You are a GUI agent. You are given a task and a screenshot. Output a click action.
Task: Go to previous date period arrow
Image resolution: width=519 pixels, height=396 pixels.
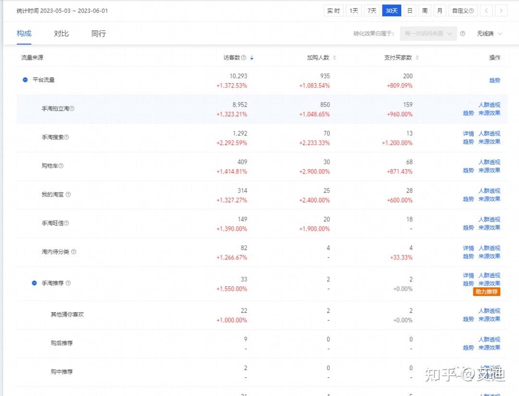coord(487,11)
